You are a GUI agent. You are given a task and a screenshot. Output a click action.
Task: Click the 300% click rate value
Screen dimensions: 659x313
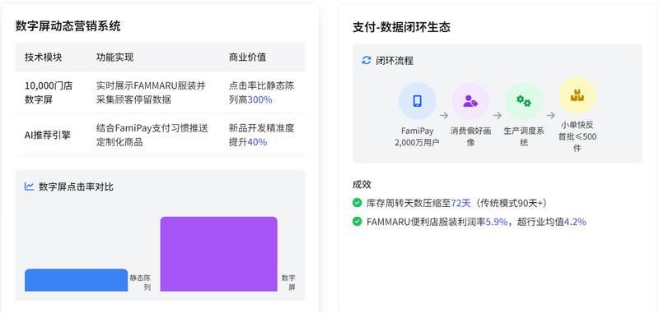click(259, 99)
